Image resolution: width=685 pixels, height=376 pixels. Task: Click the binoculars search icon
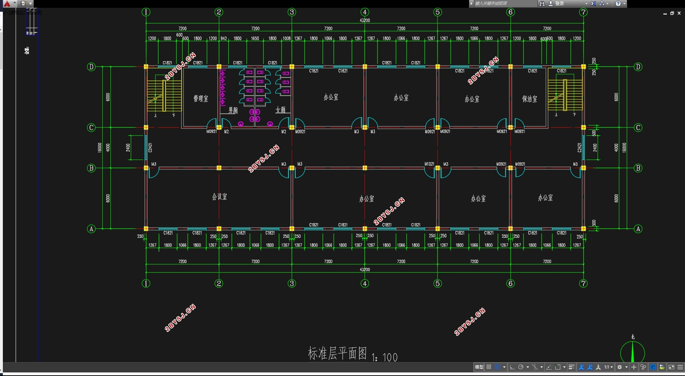[542, 3]
